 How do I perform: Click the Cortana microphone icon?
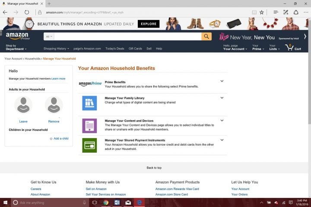[85, 202]
